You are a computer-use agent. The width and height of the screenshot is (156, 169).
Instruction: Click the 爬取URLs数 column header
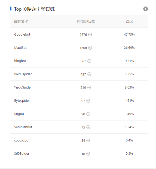tap(86, 21)
